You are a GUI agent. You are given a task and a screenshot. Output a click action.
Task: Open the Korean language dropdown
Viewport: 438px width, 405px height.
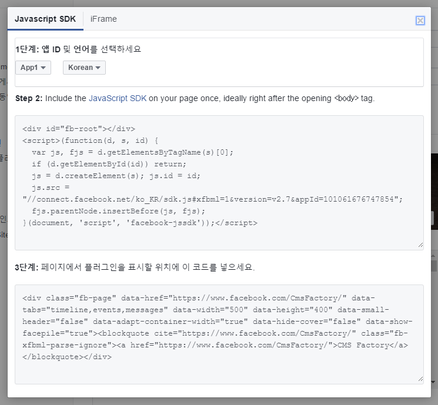(84, 68)
